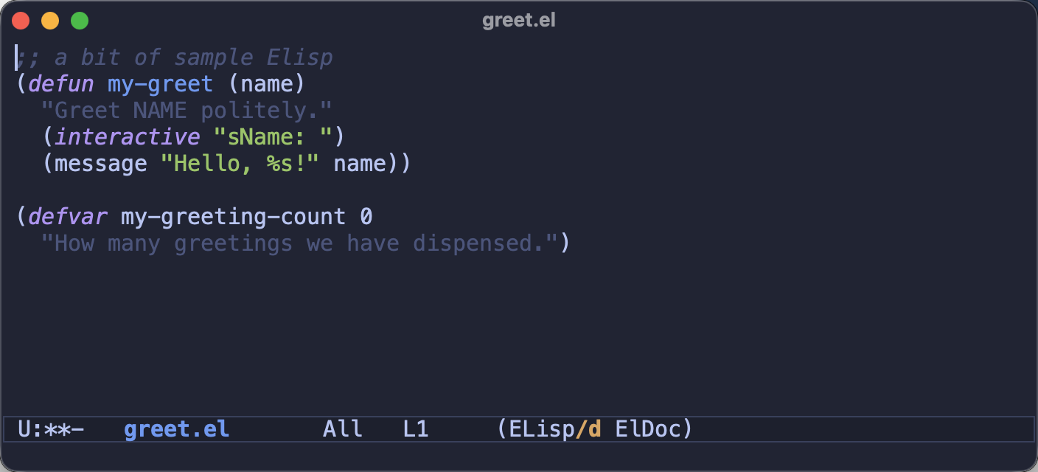The height and width of the screenshot is (472, 1038).
Task: Click the defvar keyword
Action: coord(69,217)
